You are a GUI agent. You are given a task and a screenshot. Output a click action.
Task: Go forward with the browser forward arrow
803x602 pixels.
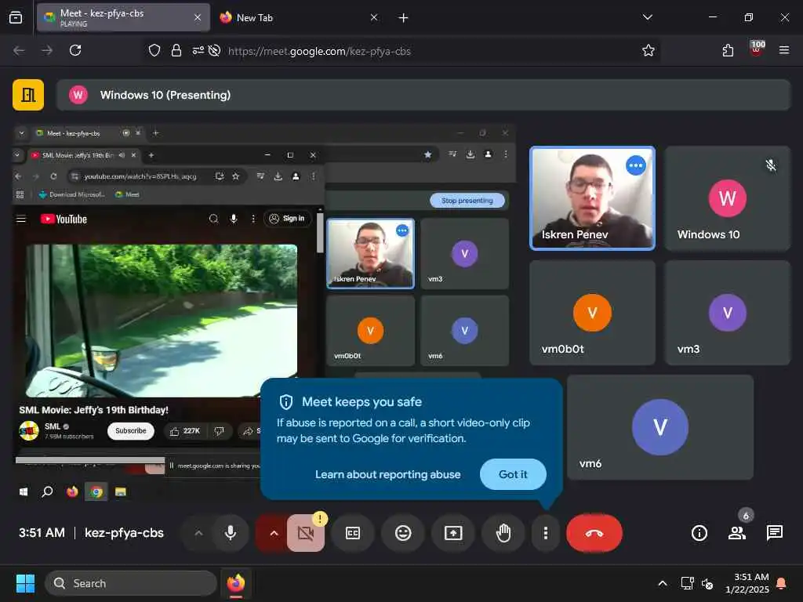tap(47, 50)
